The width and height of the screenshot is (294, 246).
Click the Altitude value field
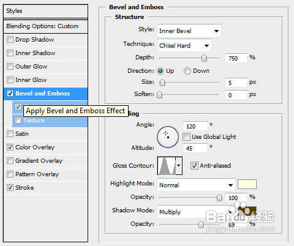pos(195,148)
